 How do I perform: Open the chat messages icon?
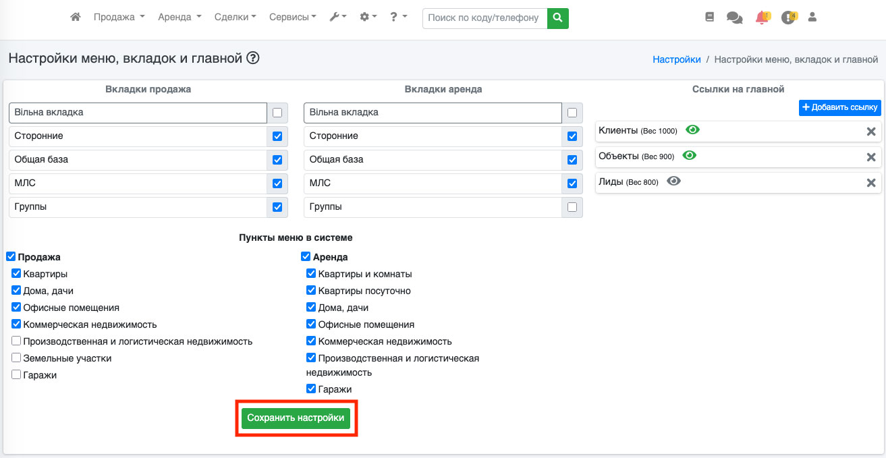734,18
